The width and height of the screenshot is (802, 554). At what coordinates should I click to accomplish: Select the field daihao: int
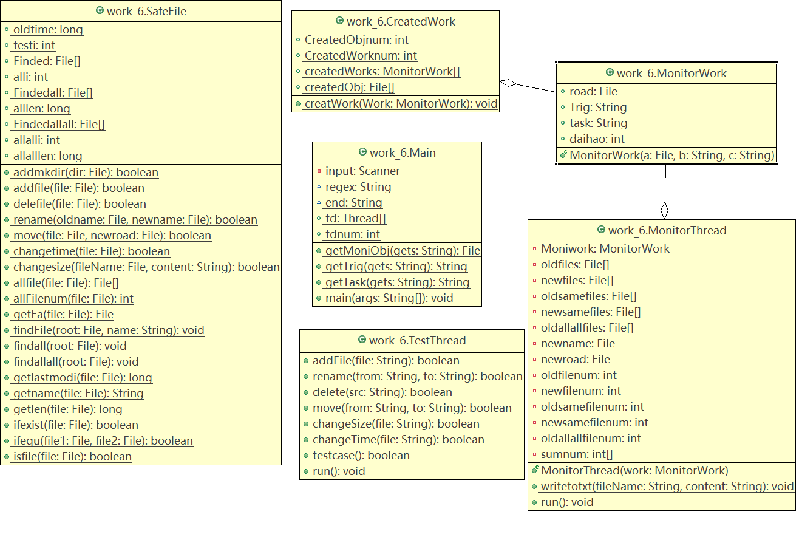597,138
